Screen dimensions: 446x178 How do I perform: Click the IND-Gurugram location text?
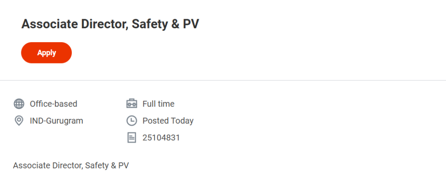56,121
